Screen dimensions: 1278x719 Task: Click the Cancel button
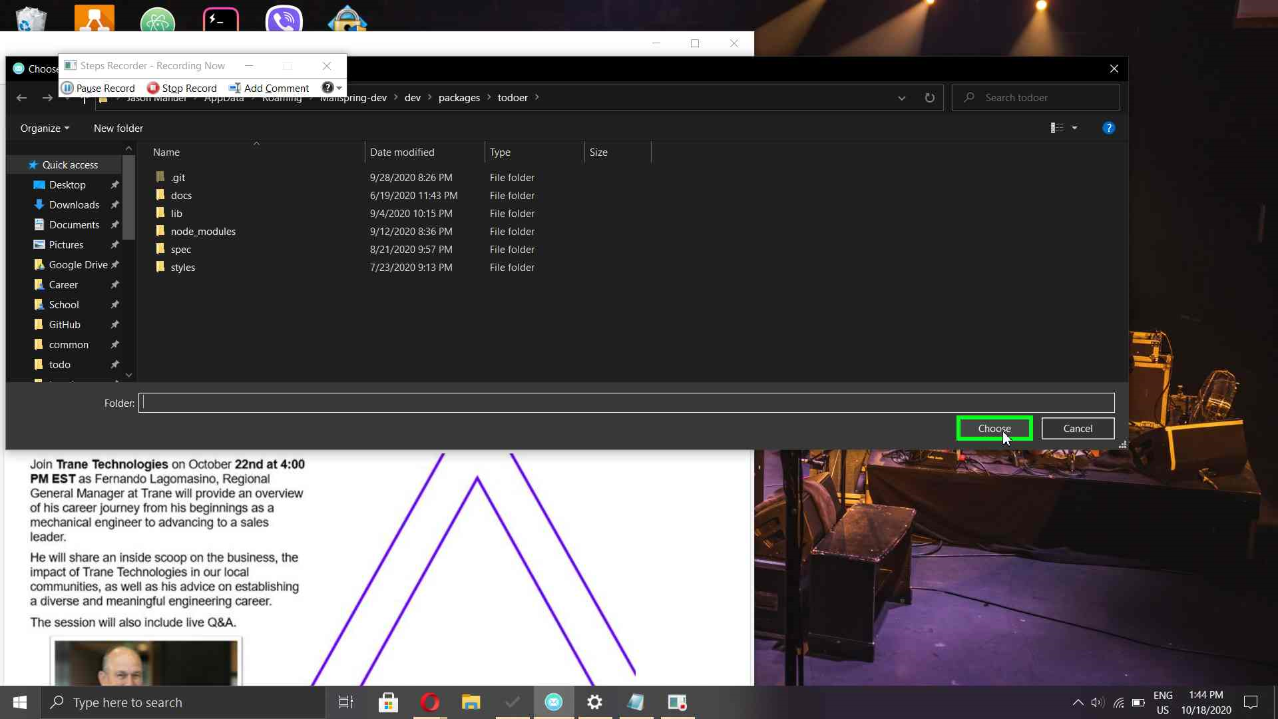(x=1077, y=429)
